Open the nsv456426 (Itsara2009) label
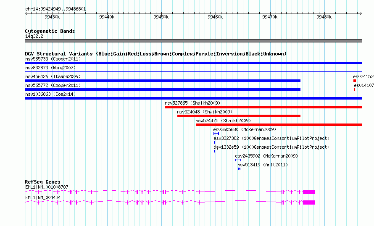374x226 pixels. click(53, 76)
